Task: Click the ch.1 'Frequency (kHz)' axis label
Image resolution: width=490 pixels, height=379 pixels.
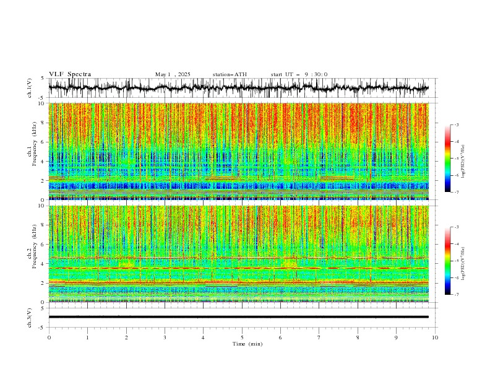Action: (x=34, y=144)
